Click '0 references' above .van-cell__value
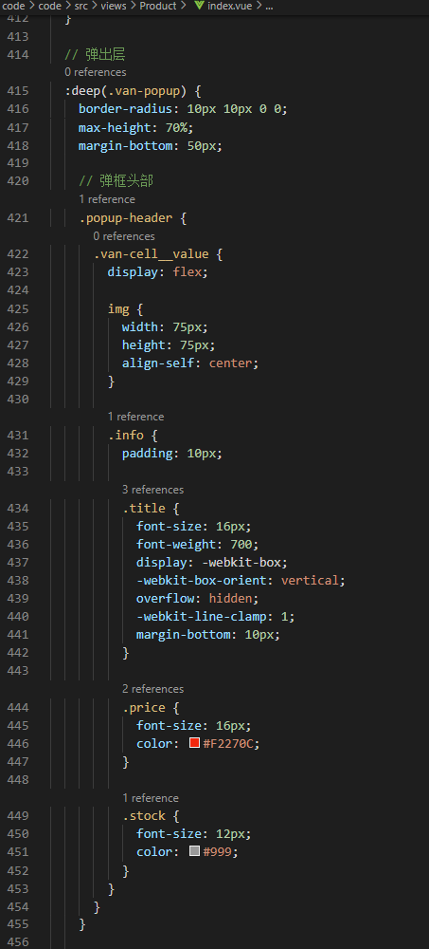The height and width of the screenshot is (949, 429). 124,236
